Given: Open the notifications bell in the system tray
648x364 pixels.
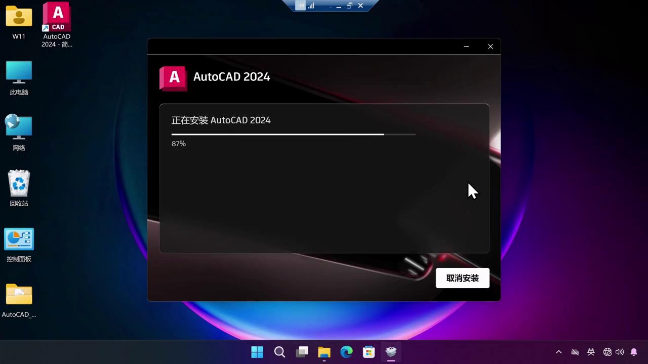Looking at the screenshot, I should (634, 351).
